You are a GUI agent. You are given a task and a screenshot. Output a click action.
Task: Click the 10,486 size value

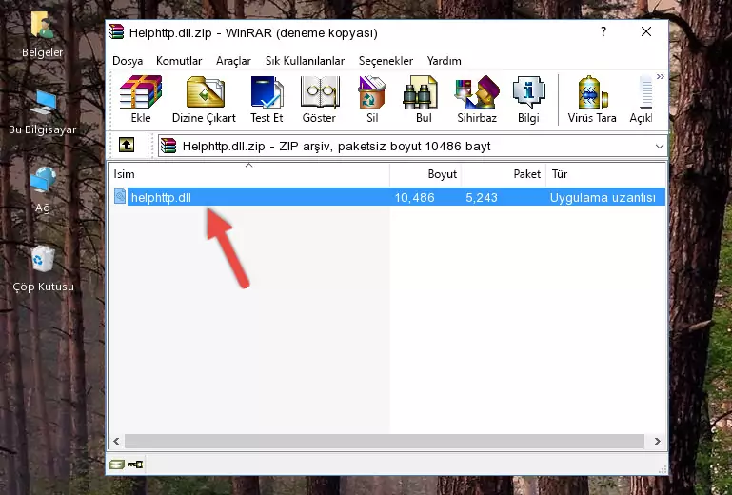click(x=415, y=198)
